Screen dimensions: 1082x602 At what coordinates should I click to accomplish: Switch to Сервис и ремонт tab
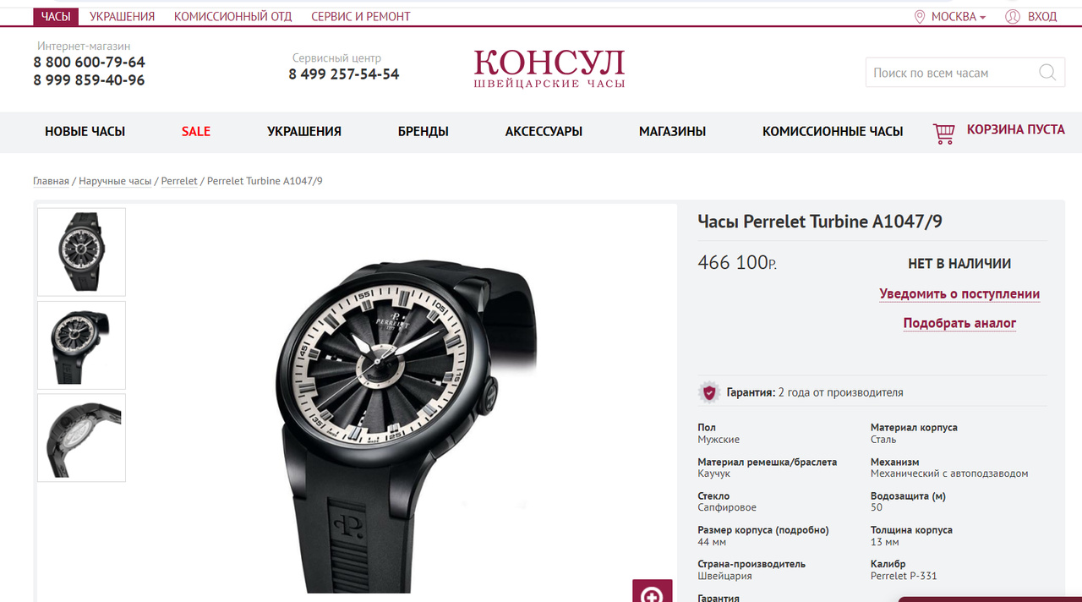click(361, 17)
